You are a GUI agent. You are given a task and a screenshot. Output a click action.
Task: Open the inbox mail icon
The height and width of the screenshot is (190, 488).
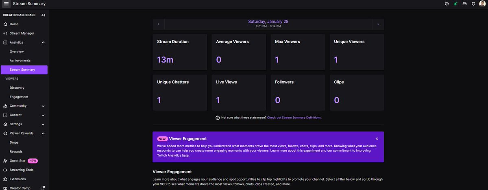(x=465, y=4)
